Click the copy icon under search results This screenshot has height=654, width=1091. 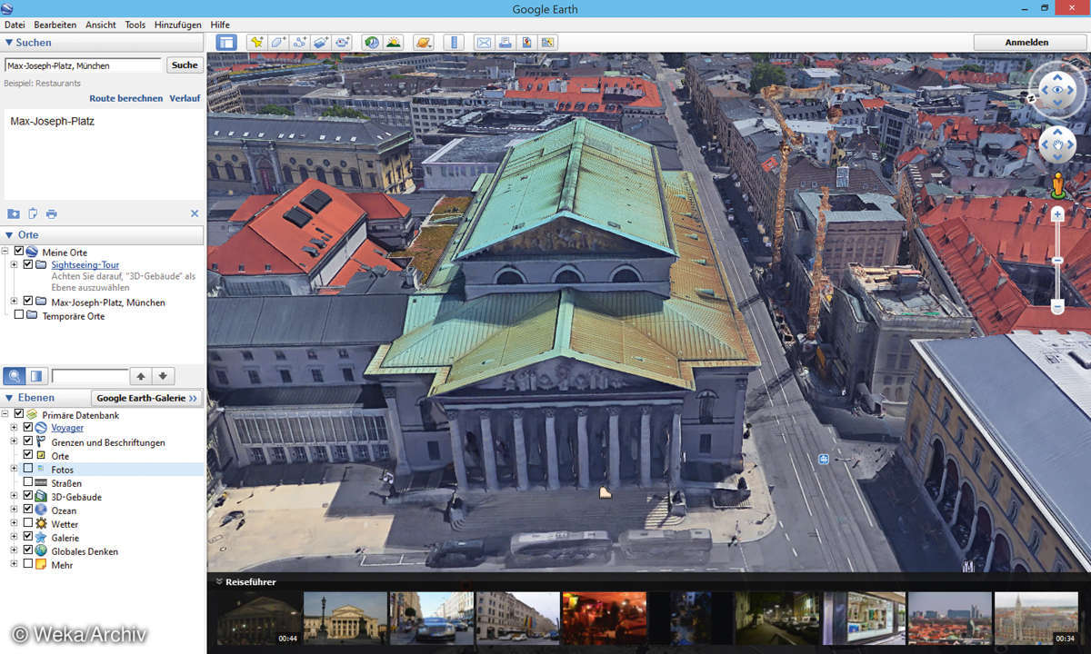(x=33, y=213)
